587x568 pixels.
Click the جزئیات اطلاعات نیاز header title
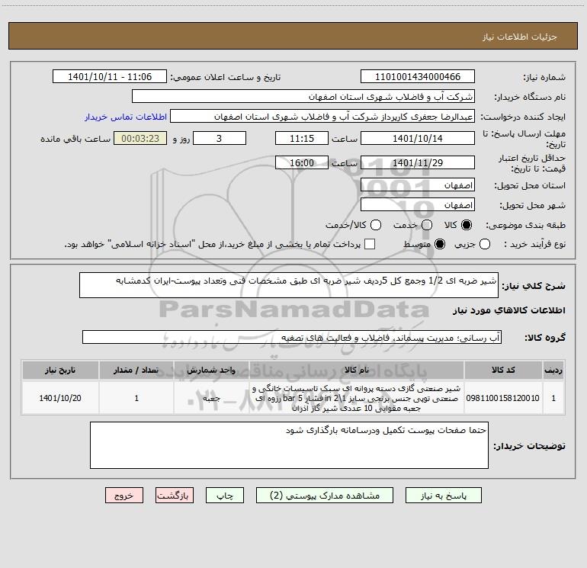click(520, 37)
